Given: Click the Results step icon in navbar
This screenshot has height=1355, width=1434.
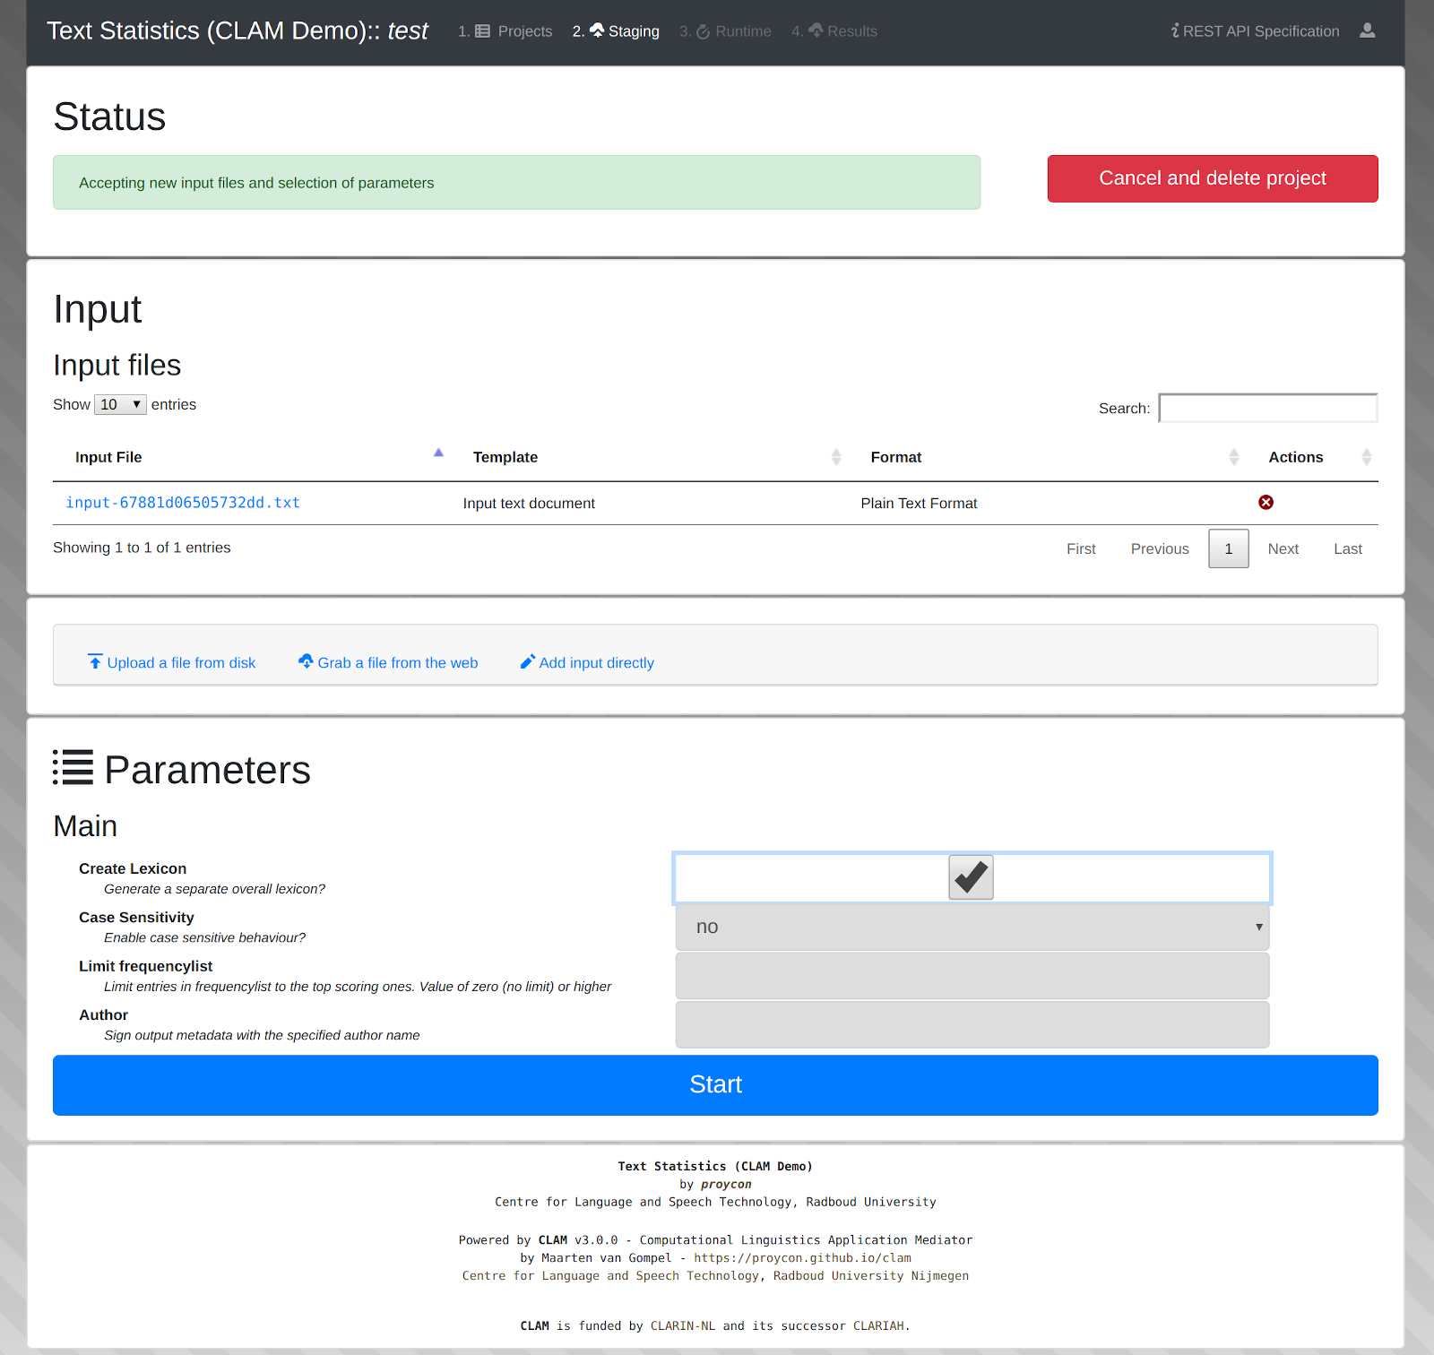Looking at the screenshot, I should click(815, 30).
